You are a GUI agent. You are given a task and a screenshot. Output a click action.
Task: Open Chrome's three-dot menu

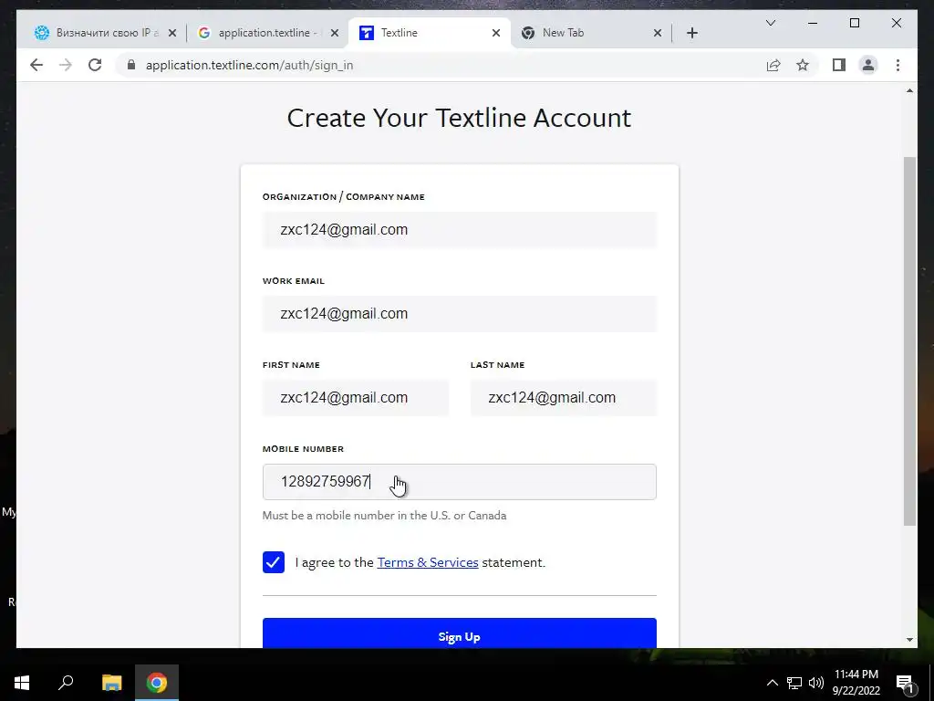pos(898,65)
